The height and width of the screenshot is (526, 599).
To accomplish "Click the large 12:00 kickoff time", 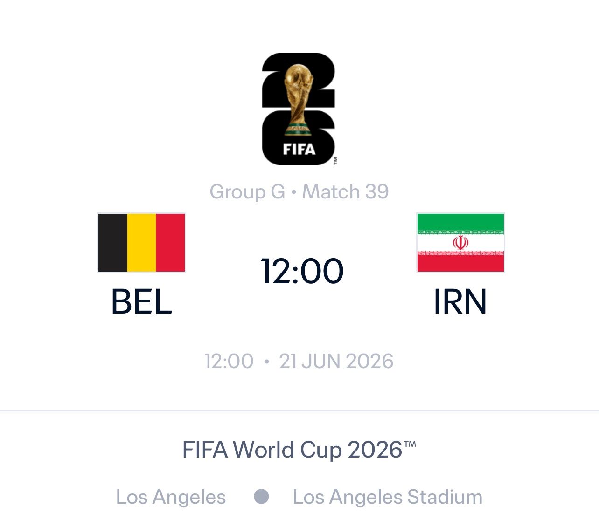I will click(302, 271).
